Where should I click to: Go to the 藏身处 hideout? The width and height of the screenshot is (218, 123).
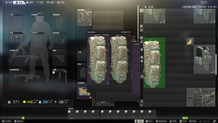click(x=19, y=121)
